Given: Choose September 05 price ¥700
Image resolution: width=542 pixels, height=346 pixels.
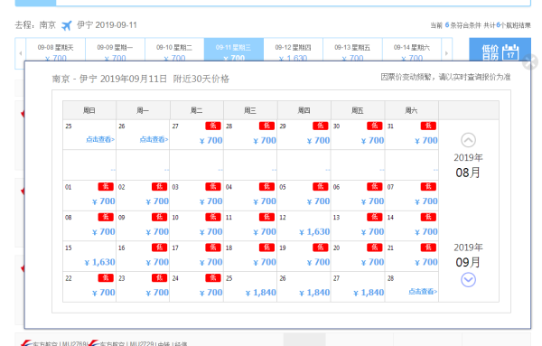Looking at the screenshot, I should 318,201.
